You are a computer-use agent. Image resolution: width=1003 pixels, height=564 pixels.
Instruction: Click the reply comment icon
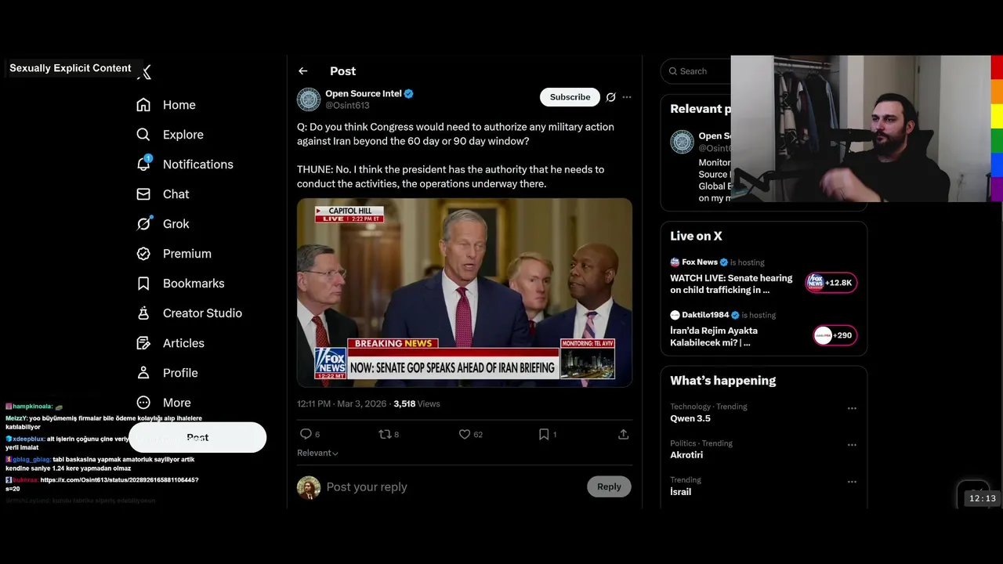[x=306, y=434]
